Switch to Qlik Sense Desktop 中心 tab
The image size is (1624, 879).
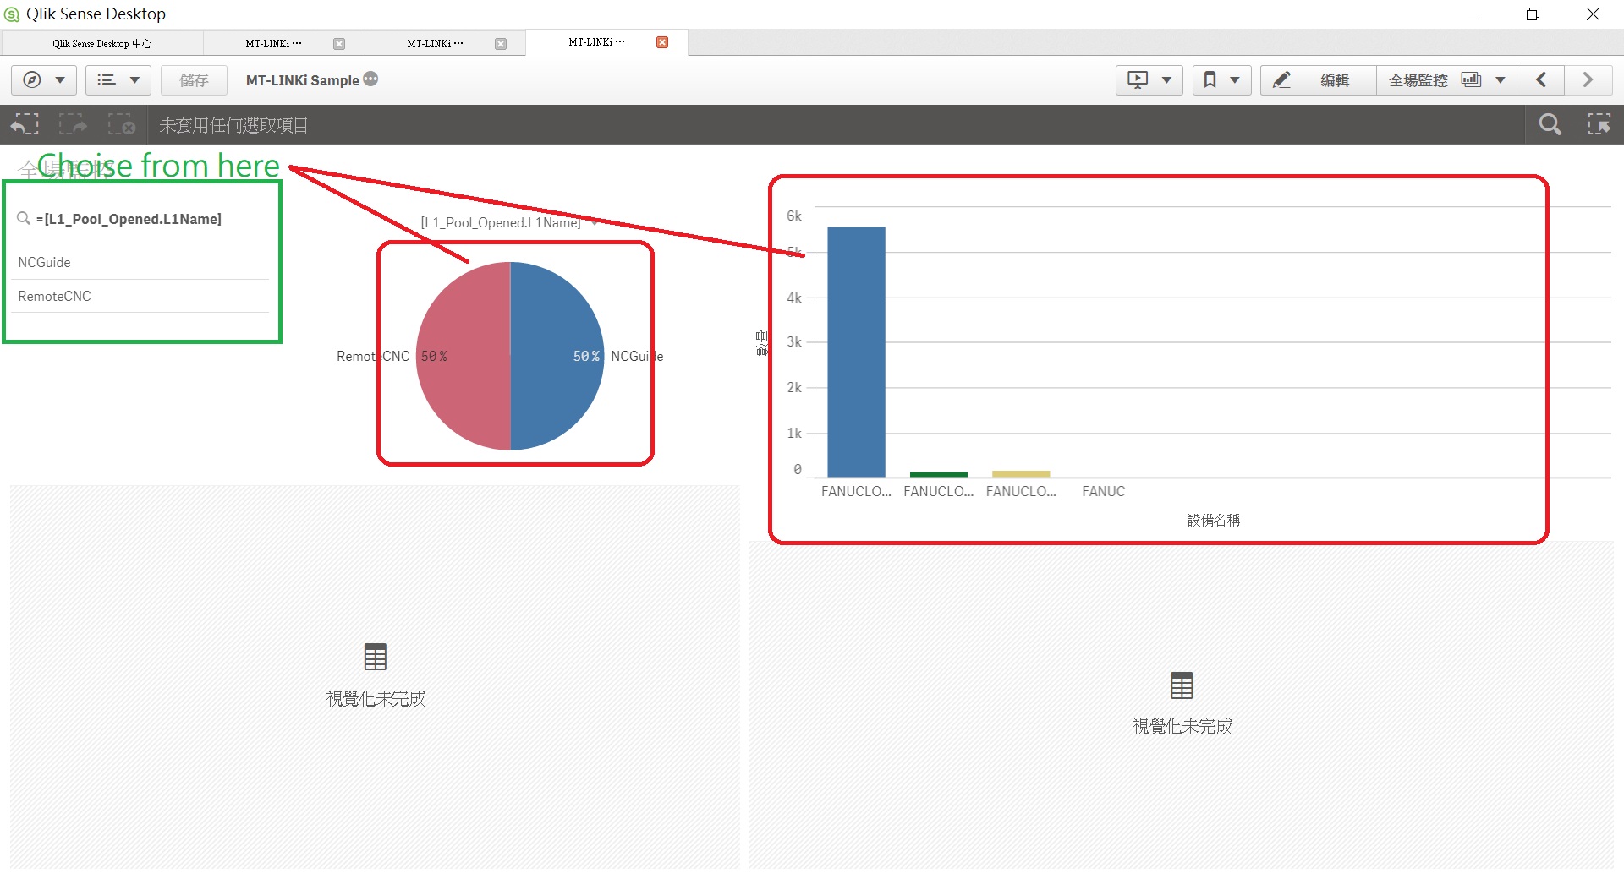[x=101, y=43]
